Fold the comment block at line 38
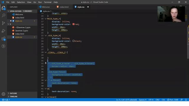Screen dimensions: 189x106 click(46, 80)
